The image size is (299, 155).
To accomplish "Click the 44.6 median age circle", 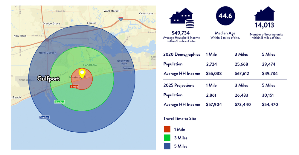I will tap(225, 16).
